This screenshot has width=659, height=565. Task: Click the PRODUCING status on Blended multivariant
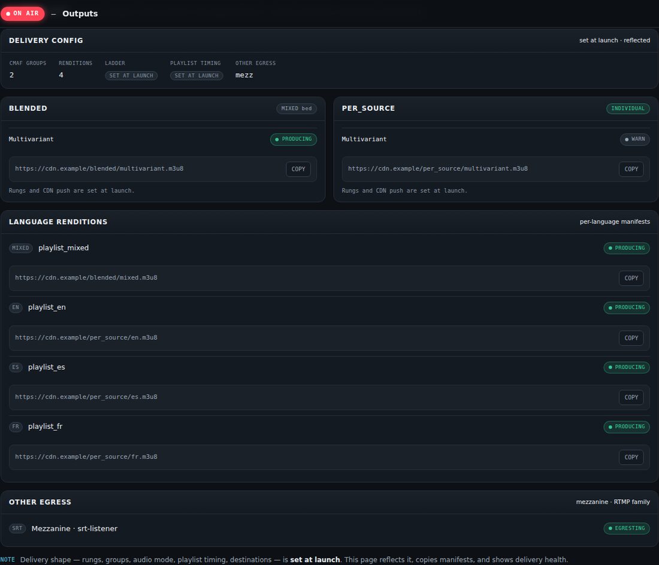[x=294, y=139]
